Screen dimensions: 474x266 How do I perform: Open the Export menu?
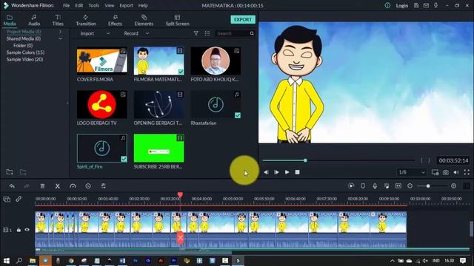click(126, 5)
